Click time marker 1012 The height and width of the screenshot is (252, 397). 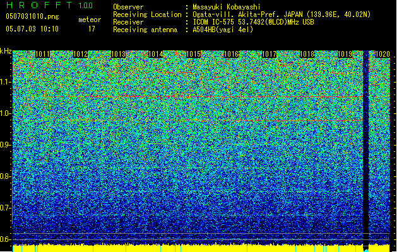click(x=81, y=54)
